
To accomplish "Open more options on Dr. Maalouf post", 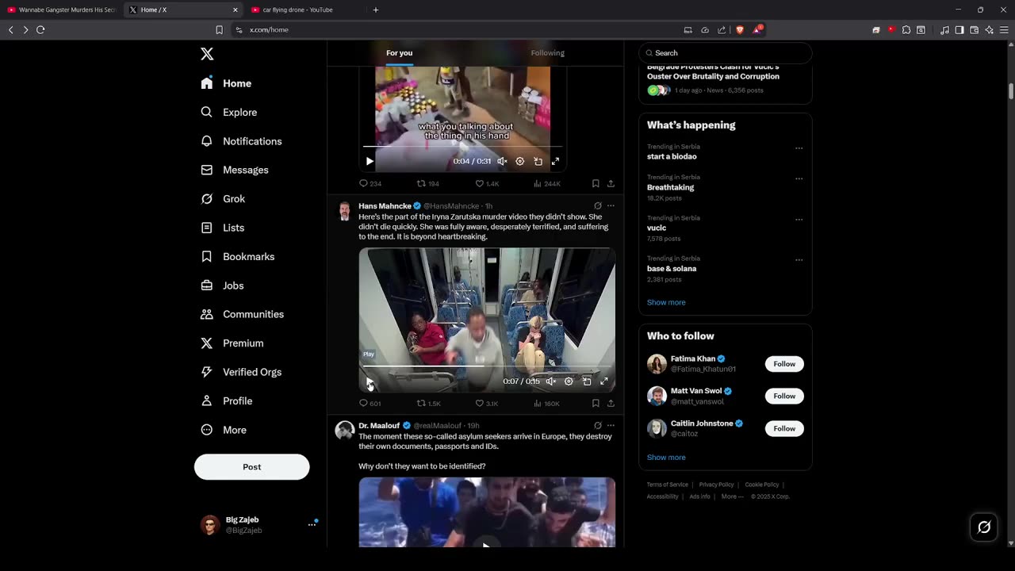I will tap(611, 425).
